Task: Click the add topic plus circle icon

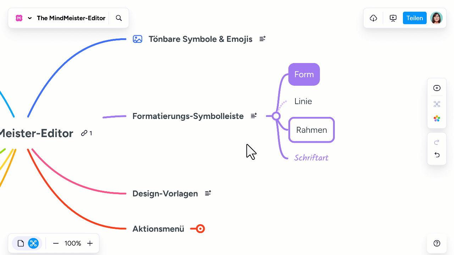Action: coord(437,88)
